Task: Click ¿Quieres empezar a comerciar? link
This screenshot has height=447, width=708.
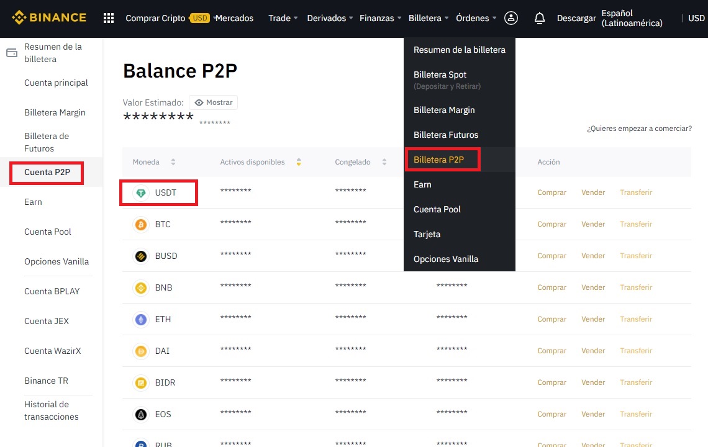Action: coord(639,129)
